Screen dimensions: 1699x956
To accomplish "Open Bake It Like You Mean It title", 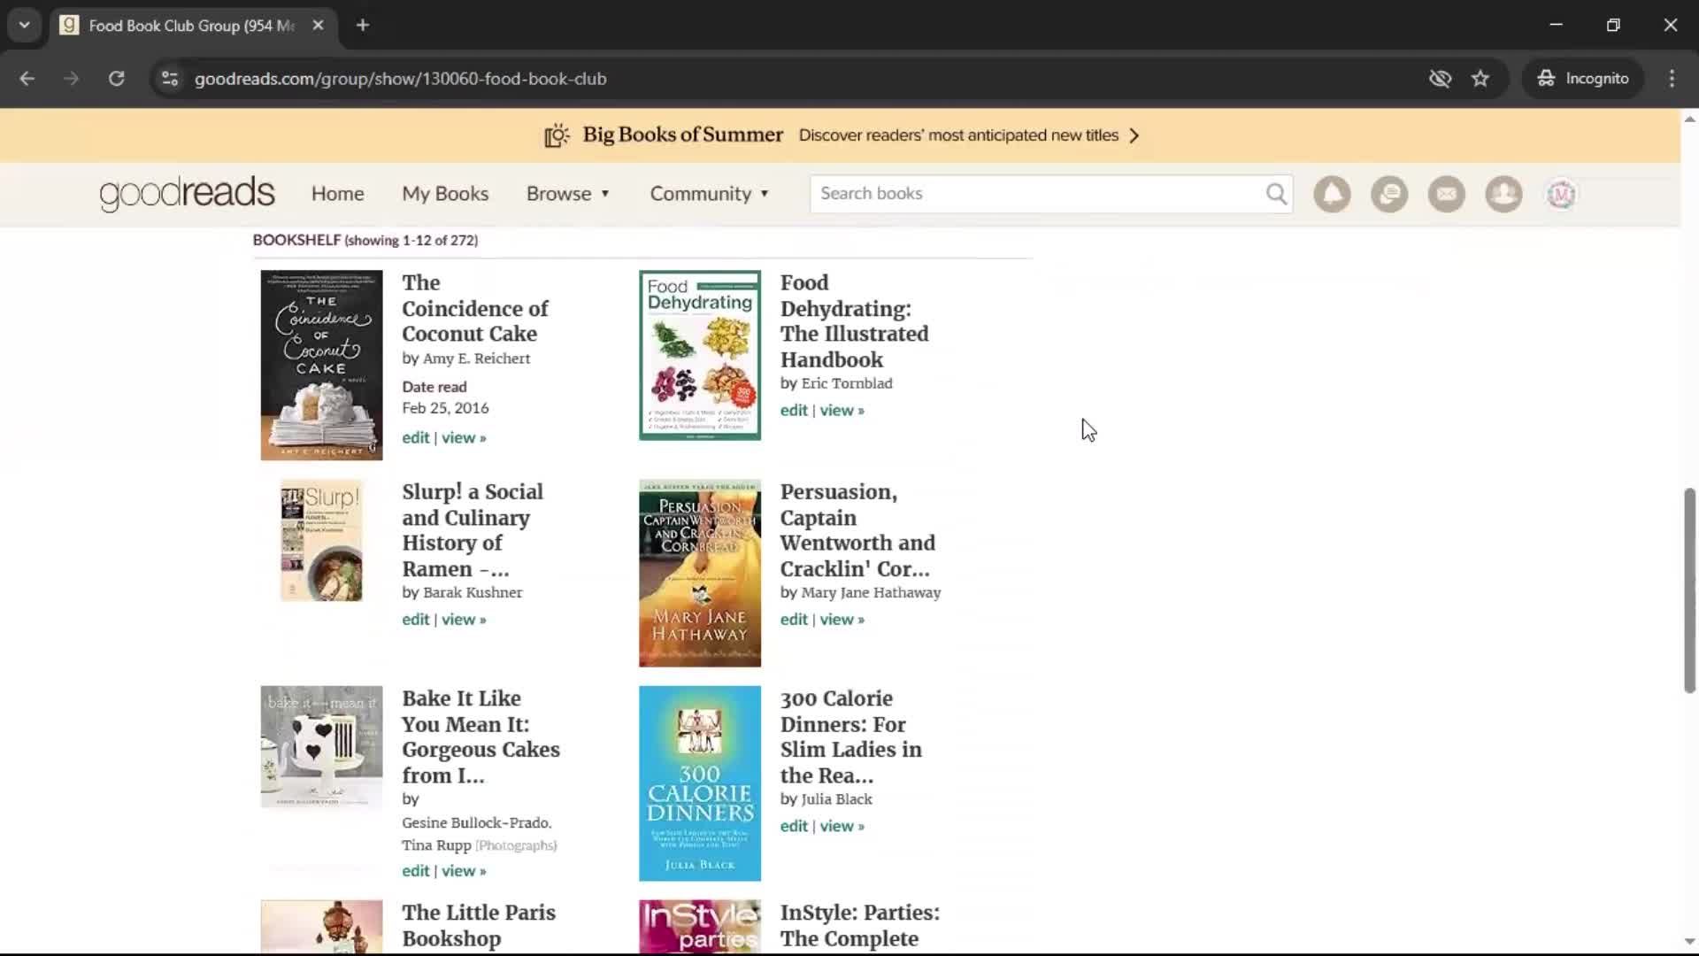I will [x=480, y=736].
